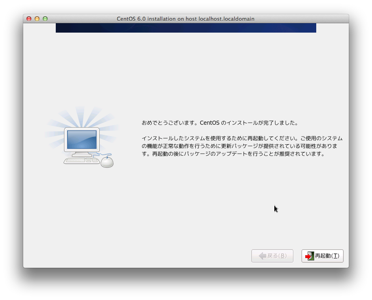
Task: Click the dark blue header banner
Action: 186,28
